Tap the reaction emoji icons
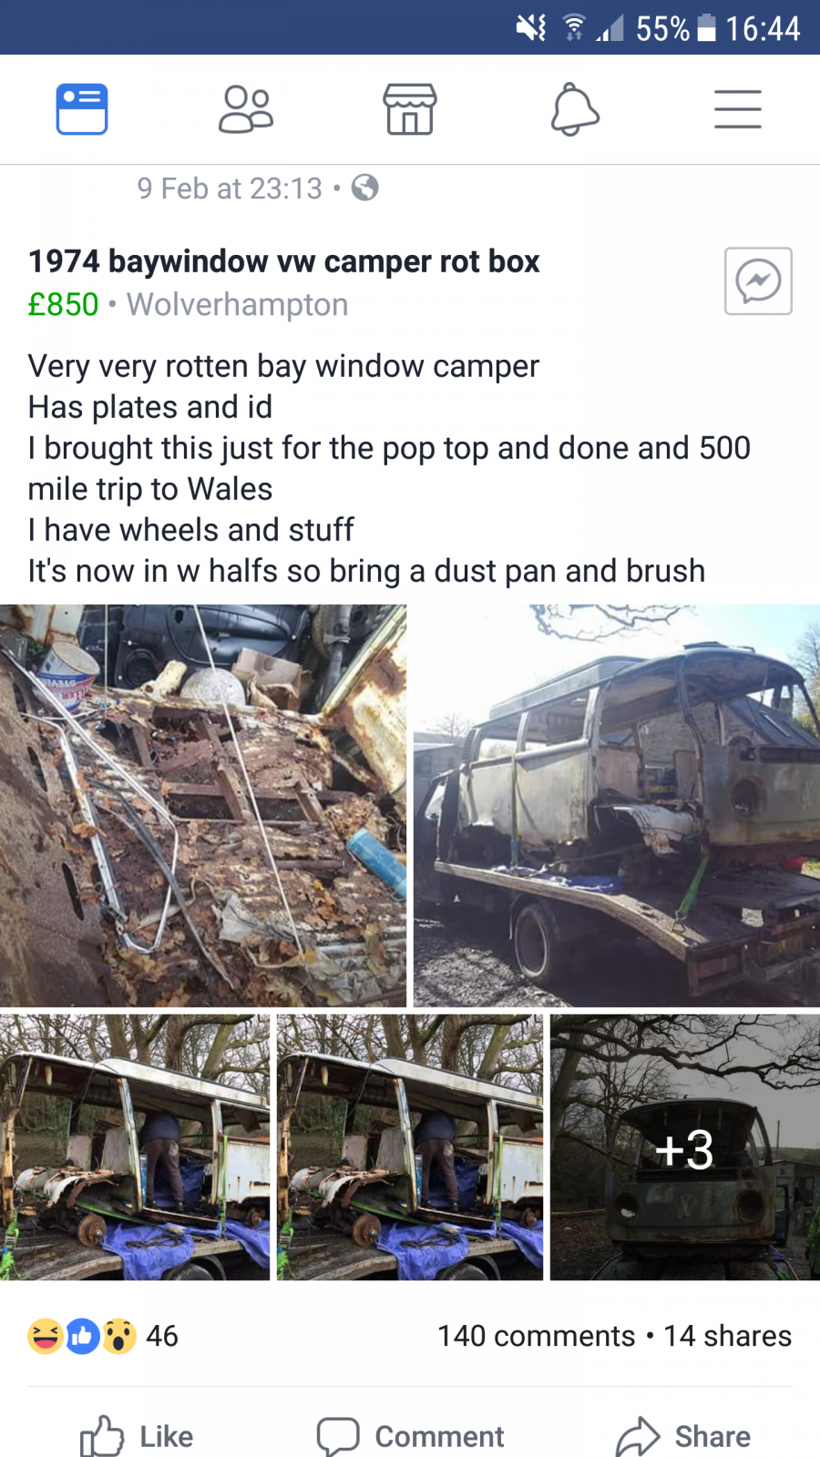 (x=82, y=1336)
